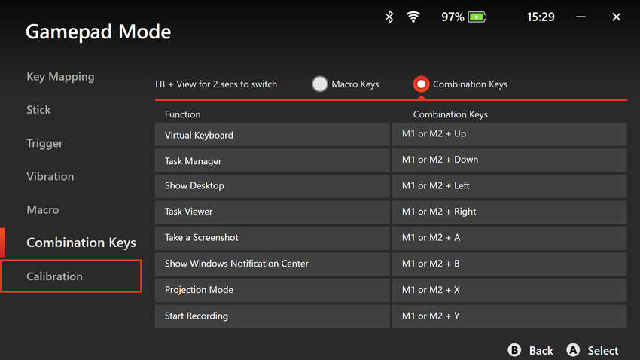Click the Take a Screenshot function
Screen dimensions: 640x360
coord(272,238)
